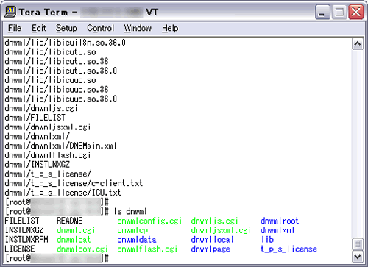Minimize the Tera Term window
Viewport: 368px width, 267px height.
[323, 12]
